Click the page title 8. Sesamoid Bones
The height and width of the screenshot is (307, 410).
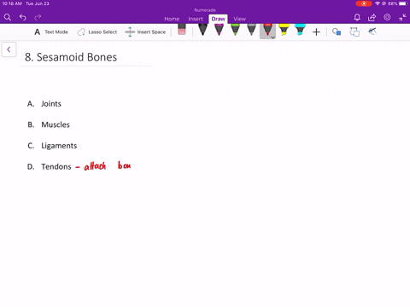[x=71, y=57]
